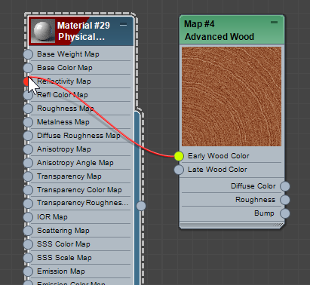This screenshot has width=310, height=285.
Task: Click the Roughness output socket on wood map
Action: 285,200
